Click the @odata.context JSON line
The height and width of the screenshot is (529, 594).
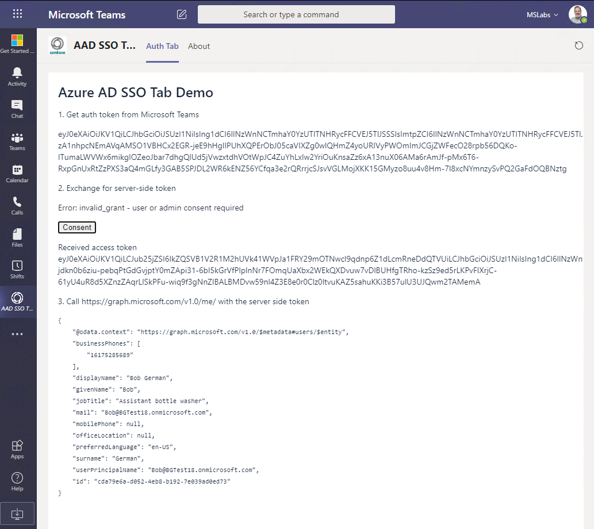click(x=210, y=332)
